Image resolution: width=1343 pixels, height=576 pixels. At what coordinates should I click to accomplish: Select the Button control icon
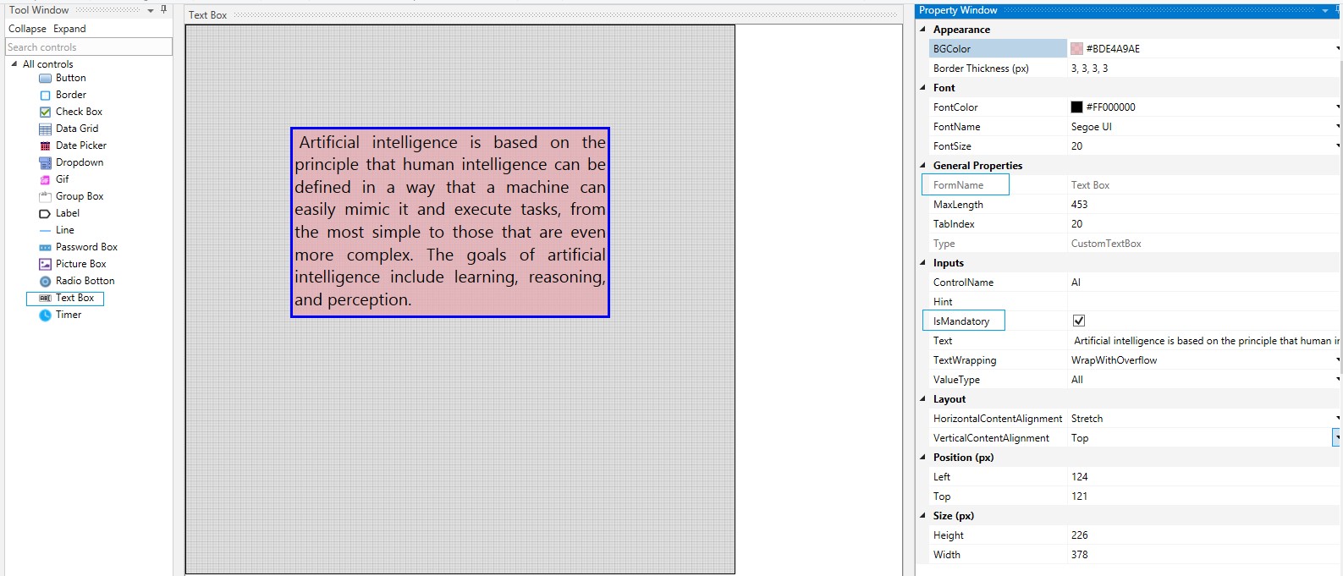coord(45,79)
